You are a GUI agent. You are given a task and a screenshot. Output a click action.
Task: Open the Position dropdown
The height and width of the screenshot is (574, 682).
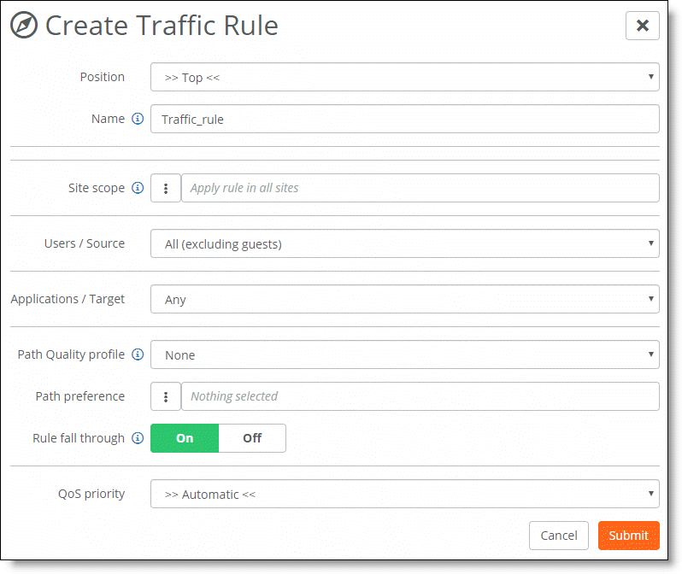click(405, 77)
